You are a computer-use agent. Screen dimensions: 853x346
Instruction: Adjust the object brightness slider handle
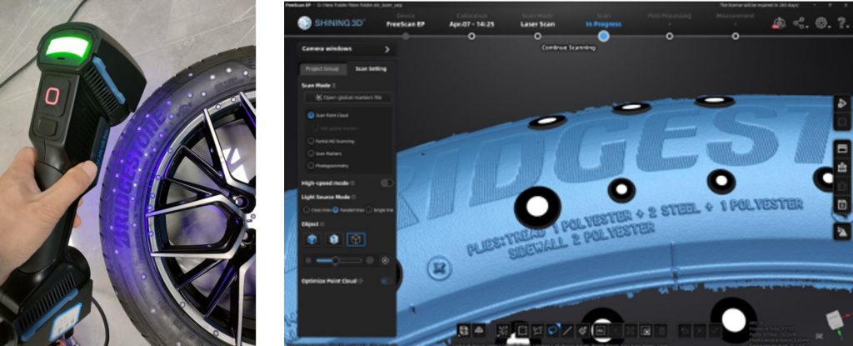(x=336, y=260)
